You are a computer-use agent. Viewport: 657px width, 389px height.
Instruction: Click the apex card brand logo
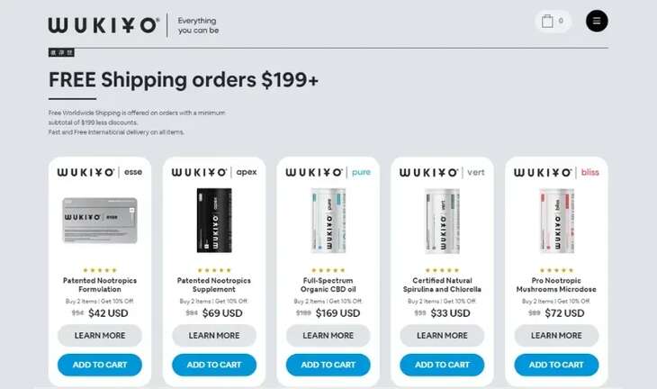[214, 172]
